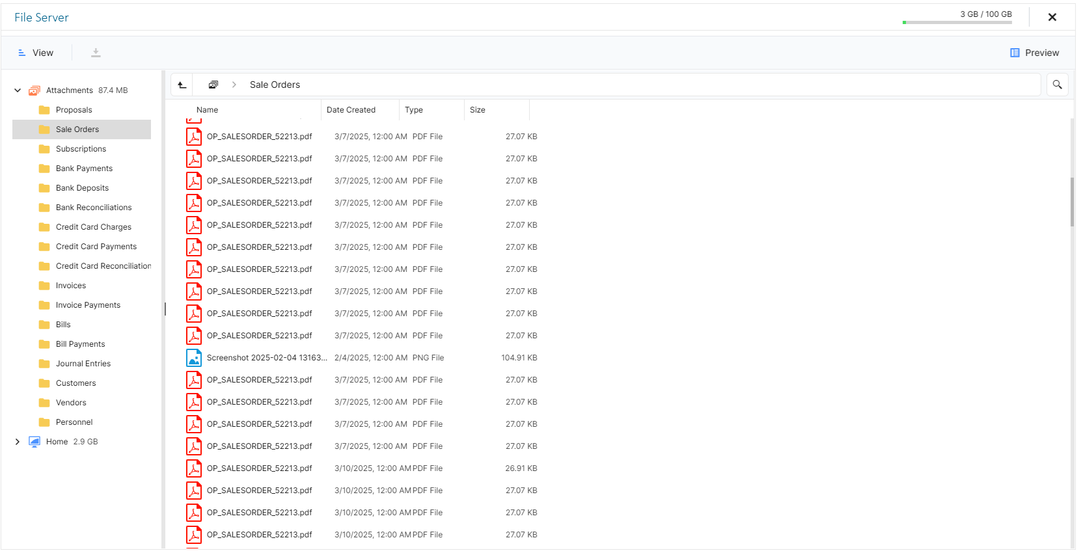
Task: Click the Invoices folder icon
Action: click(x=44, y=286)
